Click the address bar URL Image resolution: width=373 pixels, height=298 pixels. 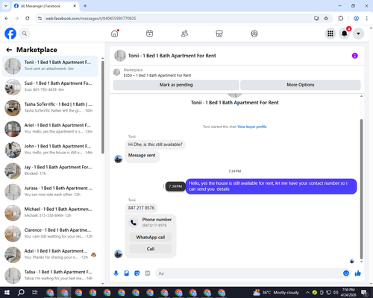90,19
